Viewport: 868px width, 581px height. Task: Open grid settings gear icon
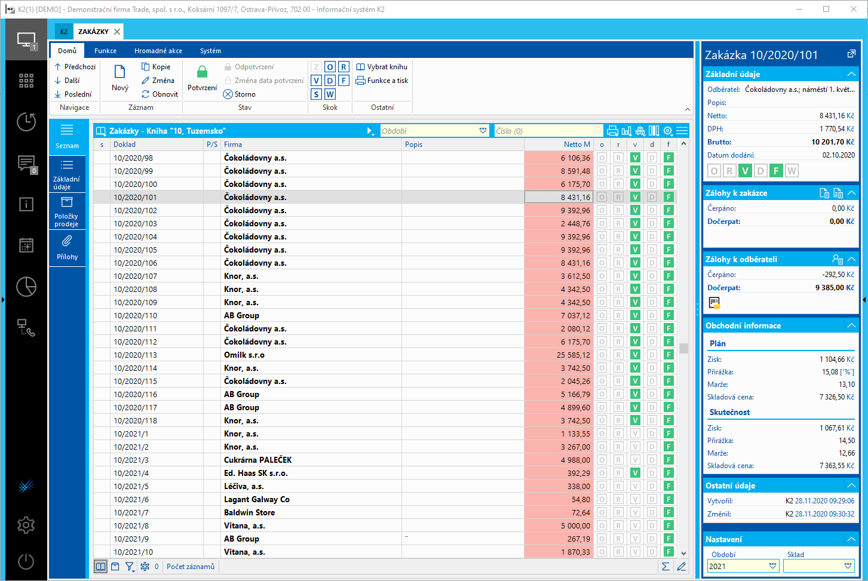668,131
